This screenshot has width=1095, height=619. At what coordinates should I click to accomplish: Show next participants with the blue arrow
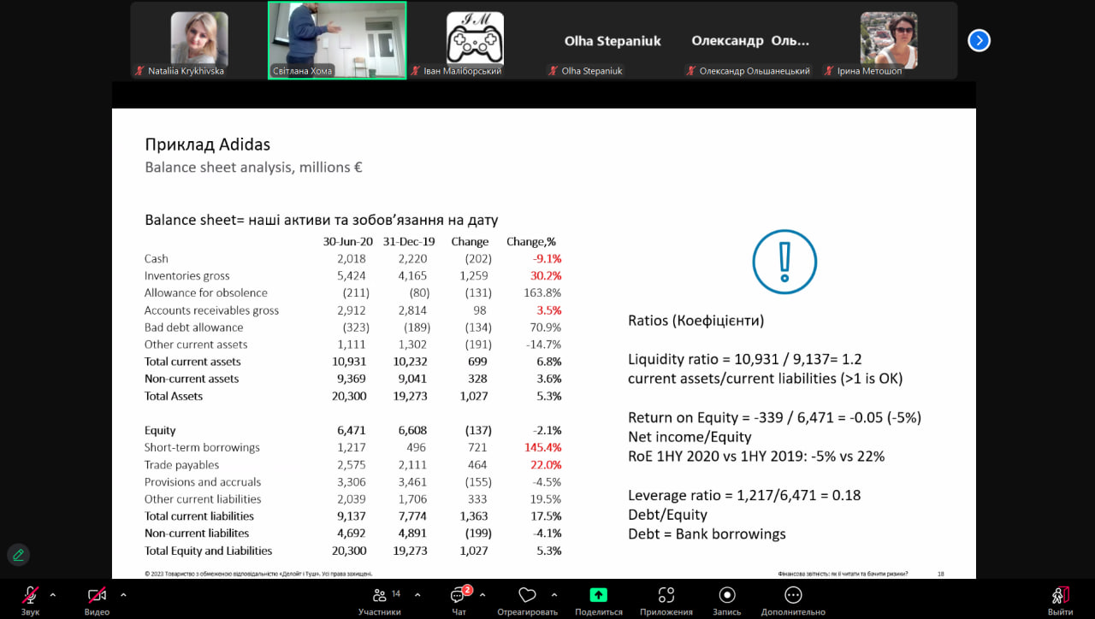pos(979,40)
